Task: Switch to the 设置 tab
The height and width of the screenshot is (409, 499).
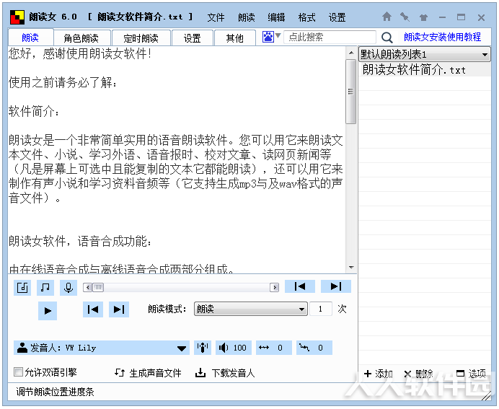Action: point(193,38)
